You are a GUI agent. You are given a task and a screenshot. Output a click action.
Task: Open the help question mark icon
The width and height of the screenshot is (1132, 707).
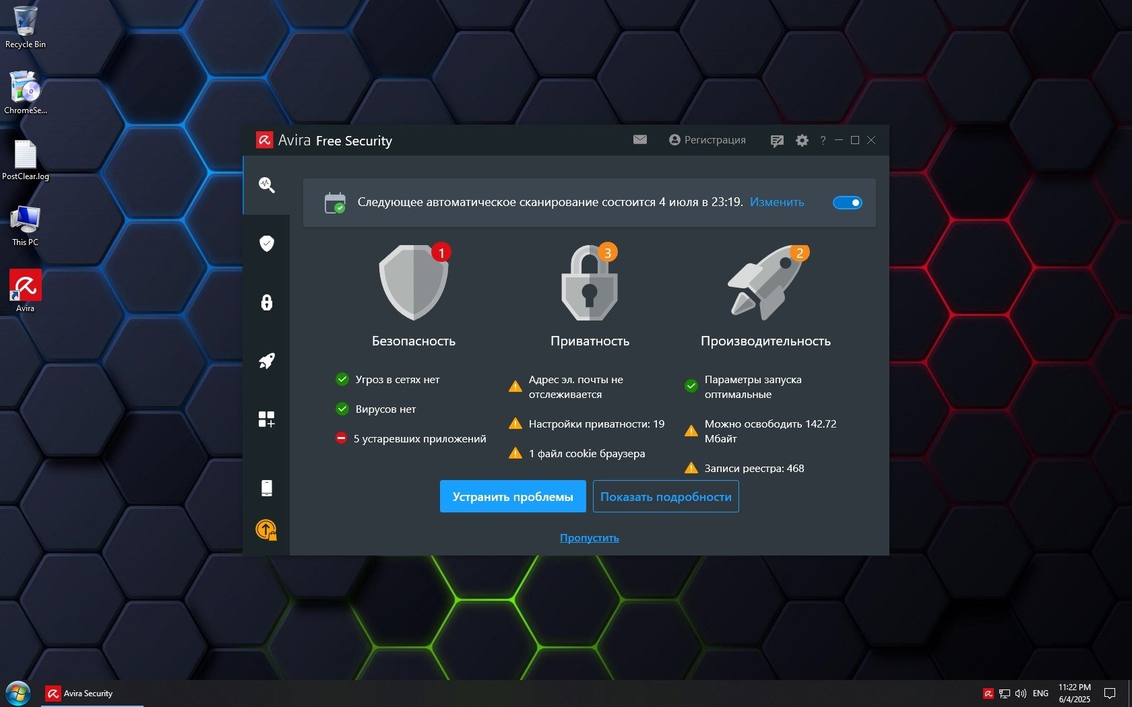tap(823, 141)
